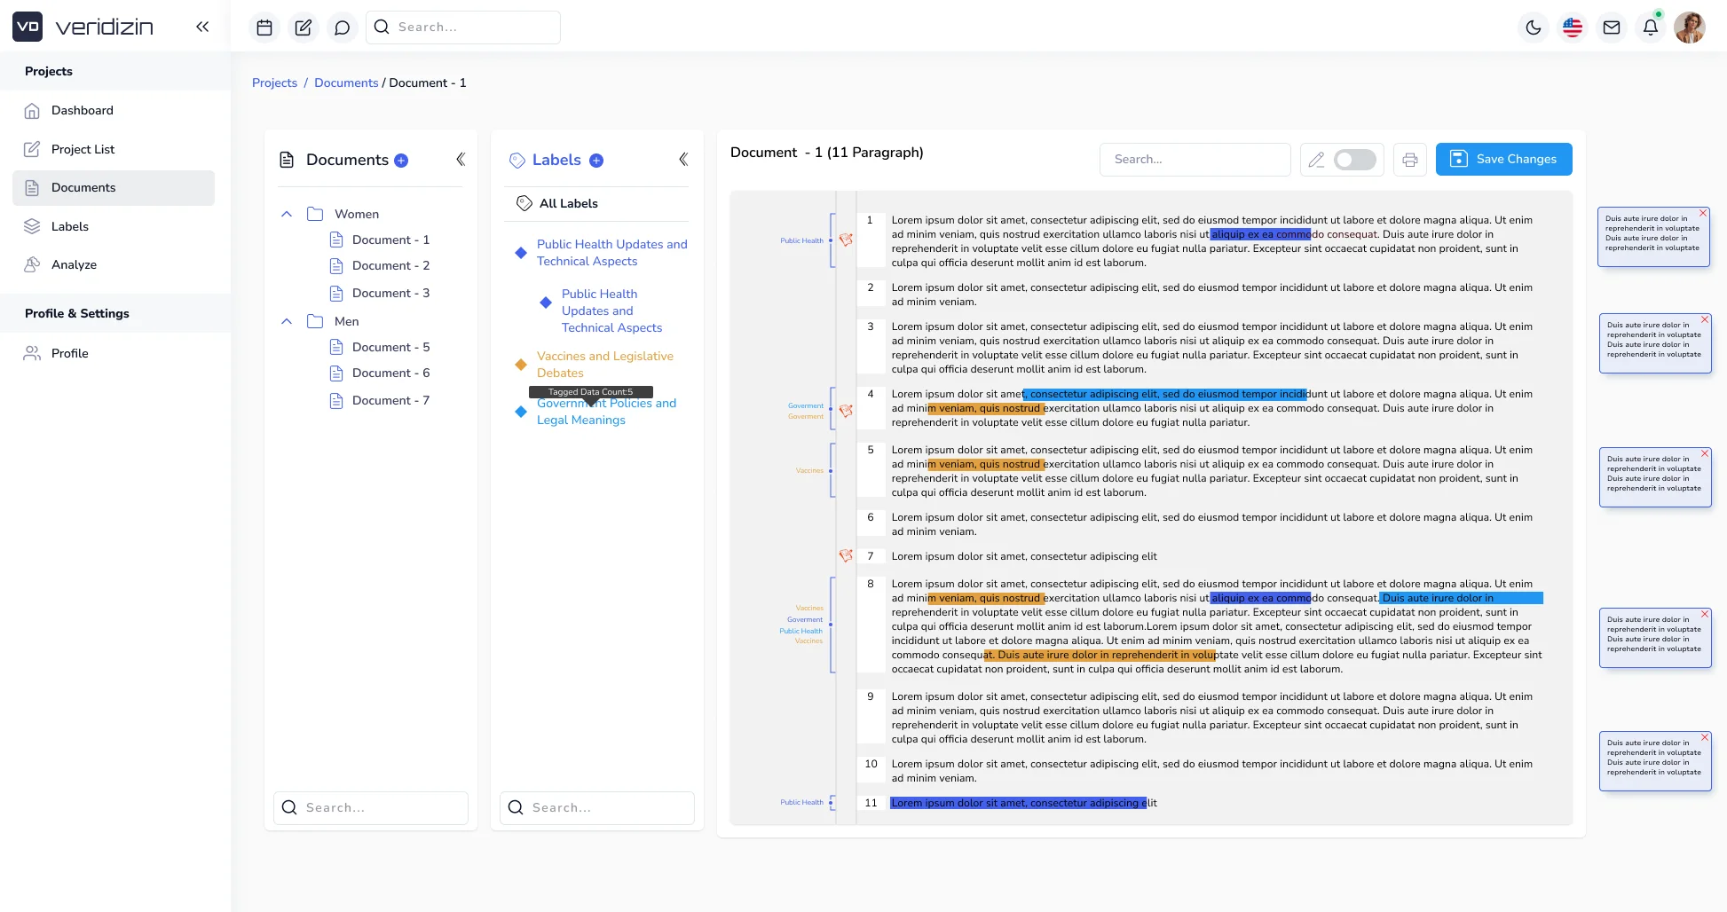Click the print document icon
This screenshot has height=912, width=1727.
coord(1409,160)
